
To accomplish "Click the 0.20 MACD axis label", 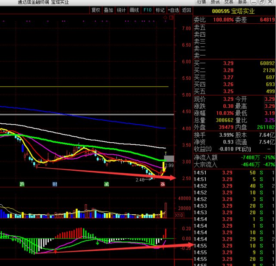I will 187,228.
